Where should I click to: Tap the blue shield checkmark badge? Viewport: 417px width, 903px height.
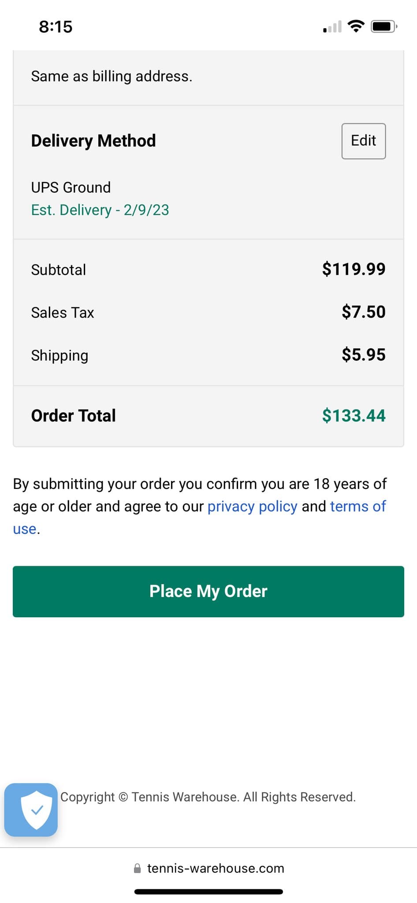[31, 810]
